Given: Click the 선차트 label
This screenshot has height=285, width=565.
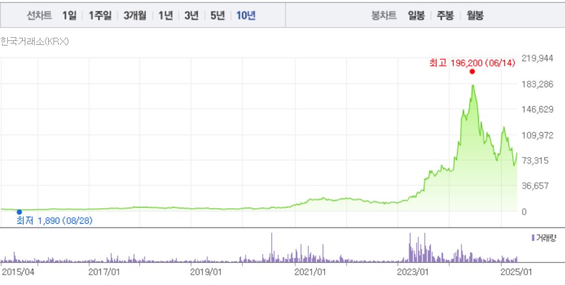Looking at the screenshot, I should coord(40,16).
